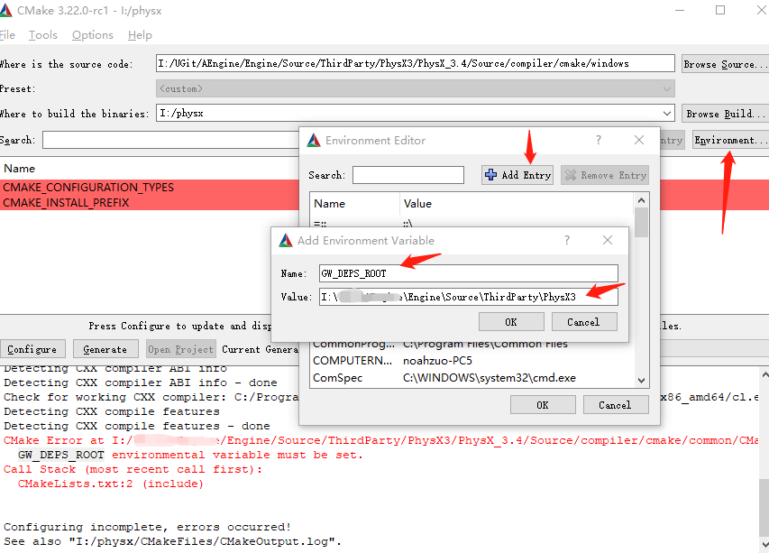Screen dimensions: 769x553
Task: Click the output log scroll up arrow
Action: click(x=764, y=374)
